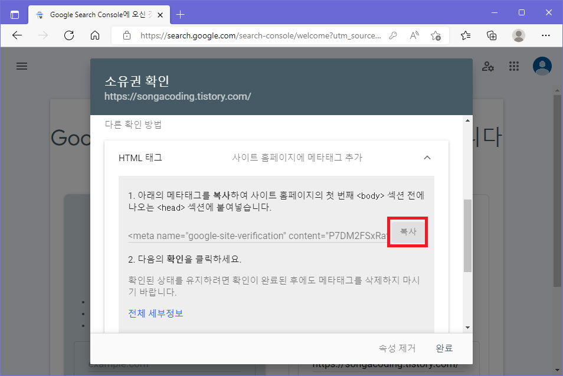Open the 전체 세부정보 link
Screen dimensions: 563x376
[155, 313]
